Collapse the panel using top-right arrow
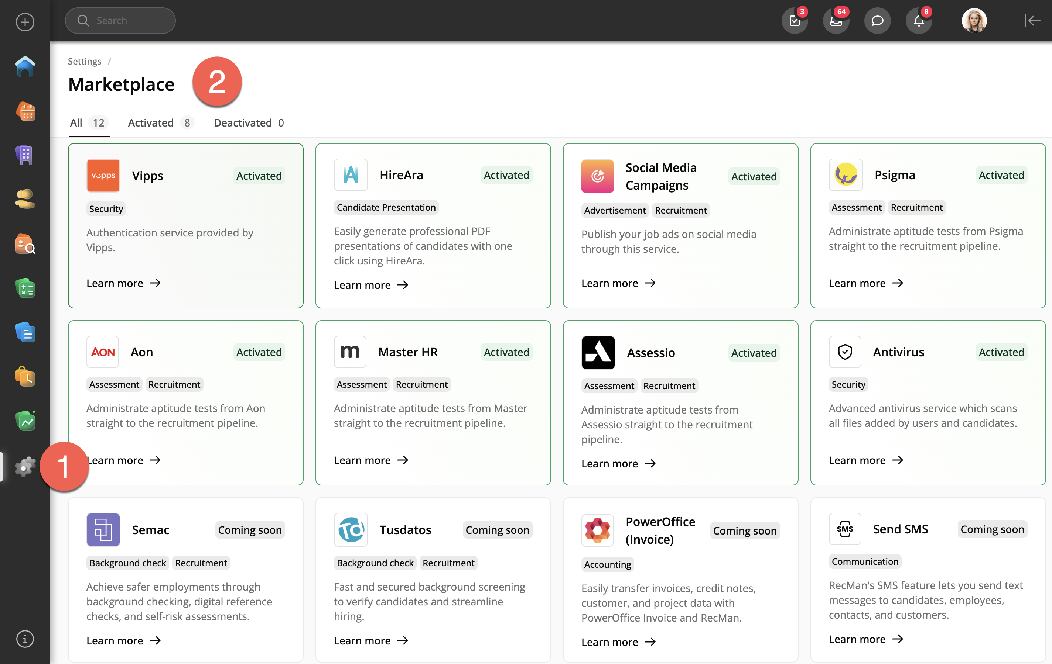The height and width of the screenshot is (664, 1052). [1032, 21]
